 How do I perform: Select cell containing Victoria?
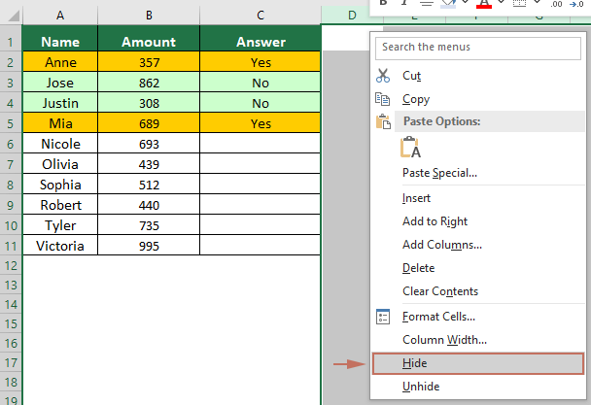pyautogui.click(x=60, y=246)
